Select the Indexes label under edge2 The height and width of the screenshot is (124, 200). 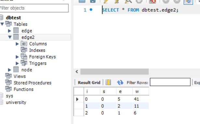click(37, 50)
